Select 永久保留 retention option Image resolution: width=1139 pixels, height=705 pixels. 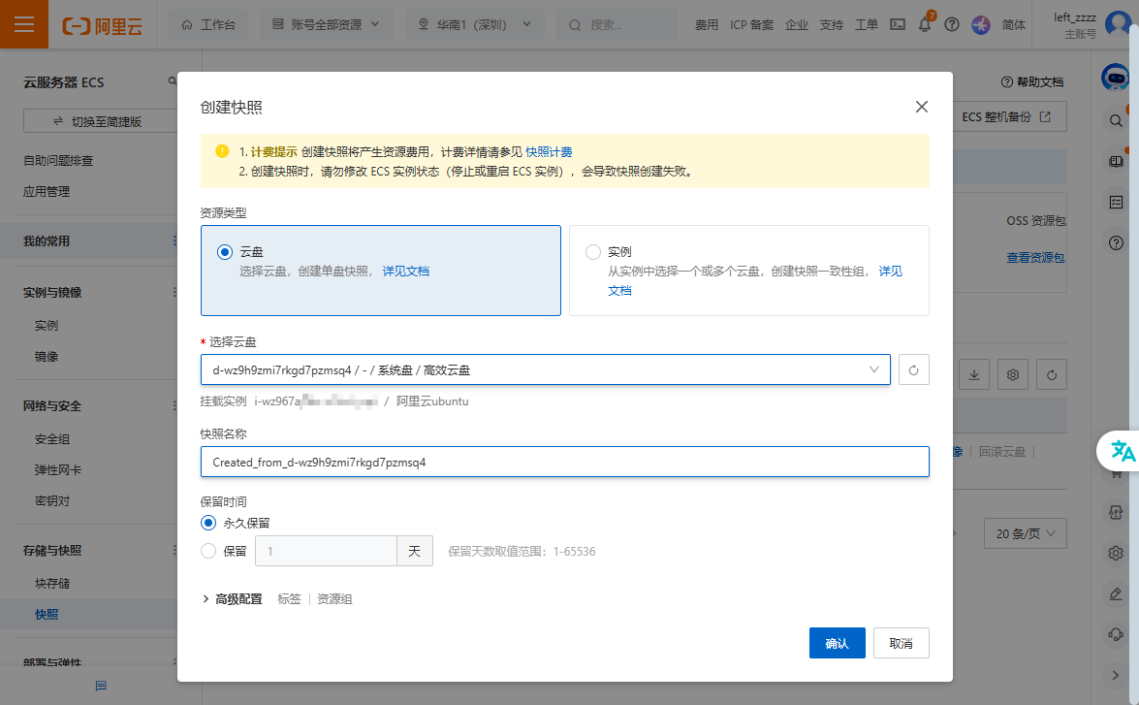pyautogui.click(x=207, y=522)
